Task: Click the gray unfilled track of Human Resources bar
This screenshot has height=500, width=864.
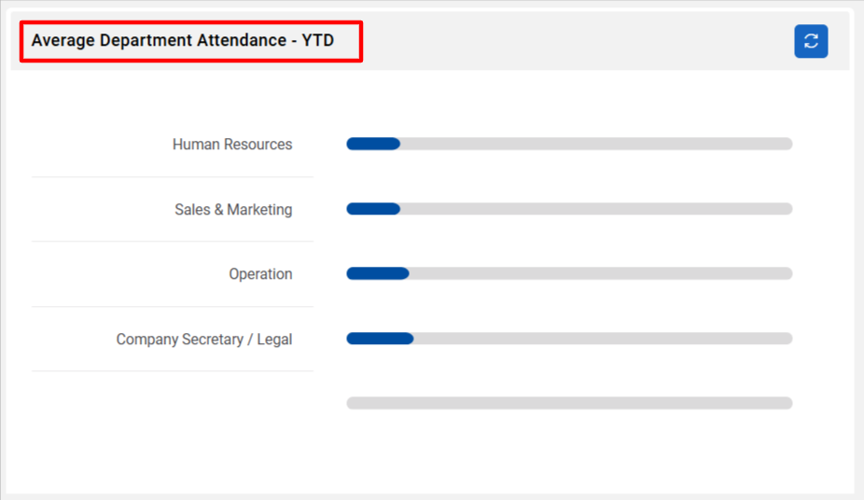Action: [596, 144]
